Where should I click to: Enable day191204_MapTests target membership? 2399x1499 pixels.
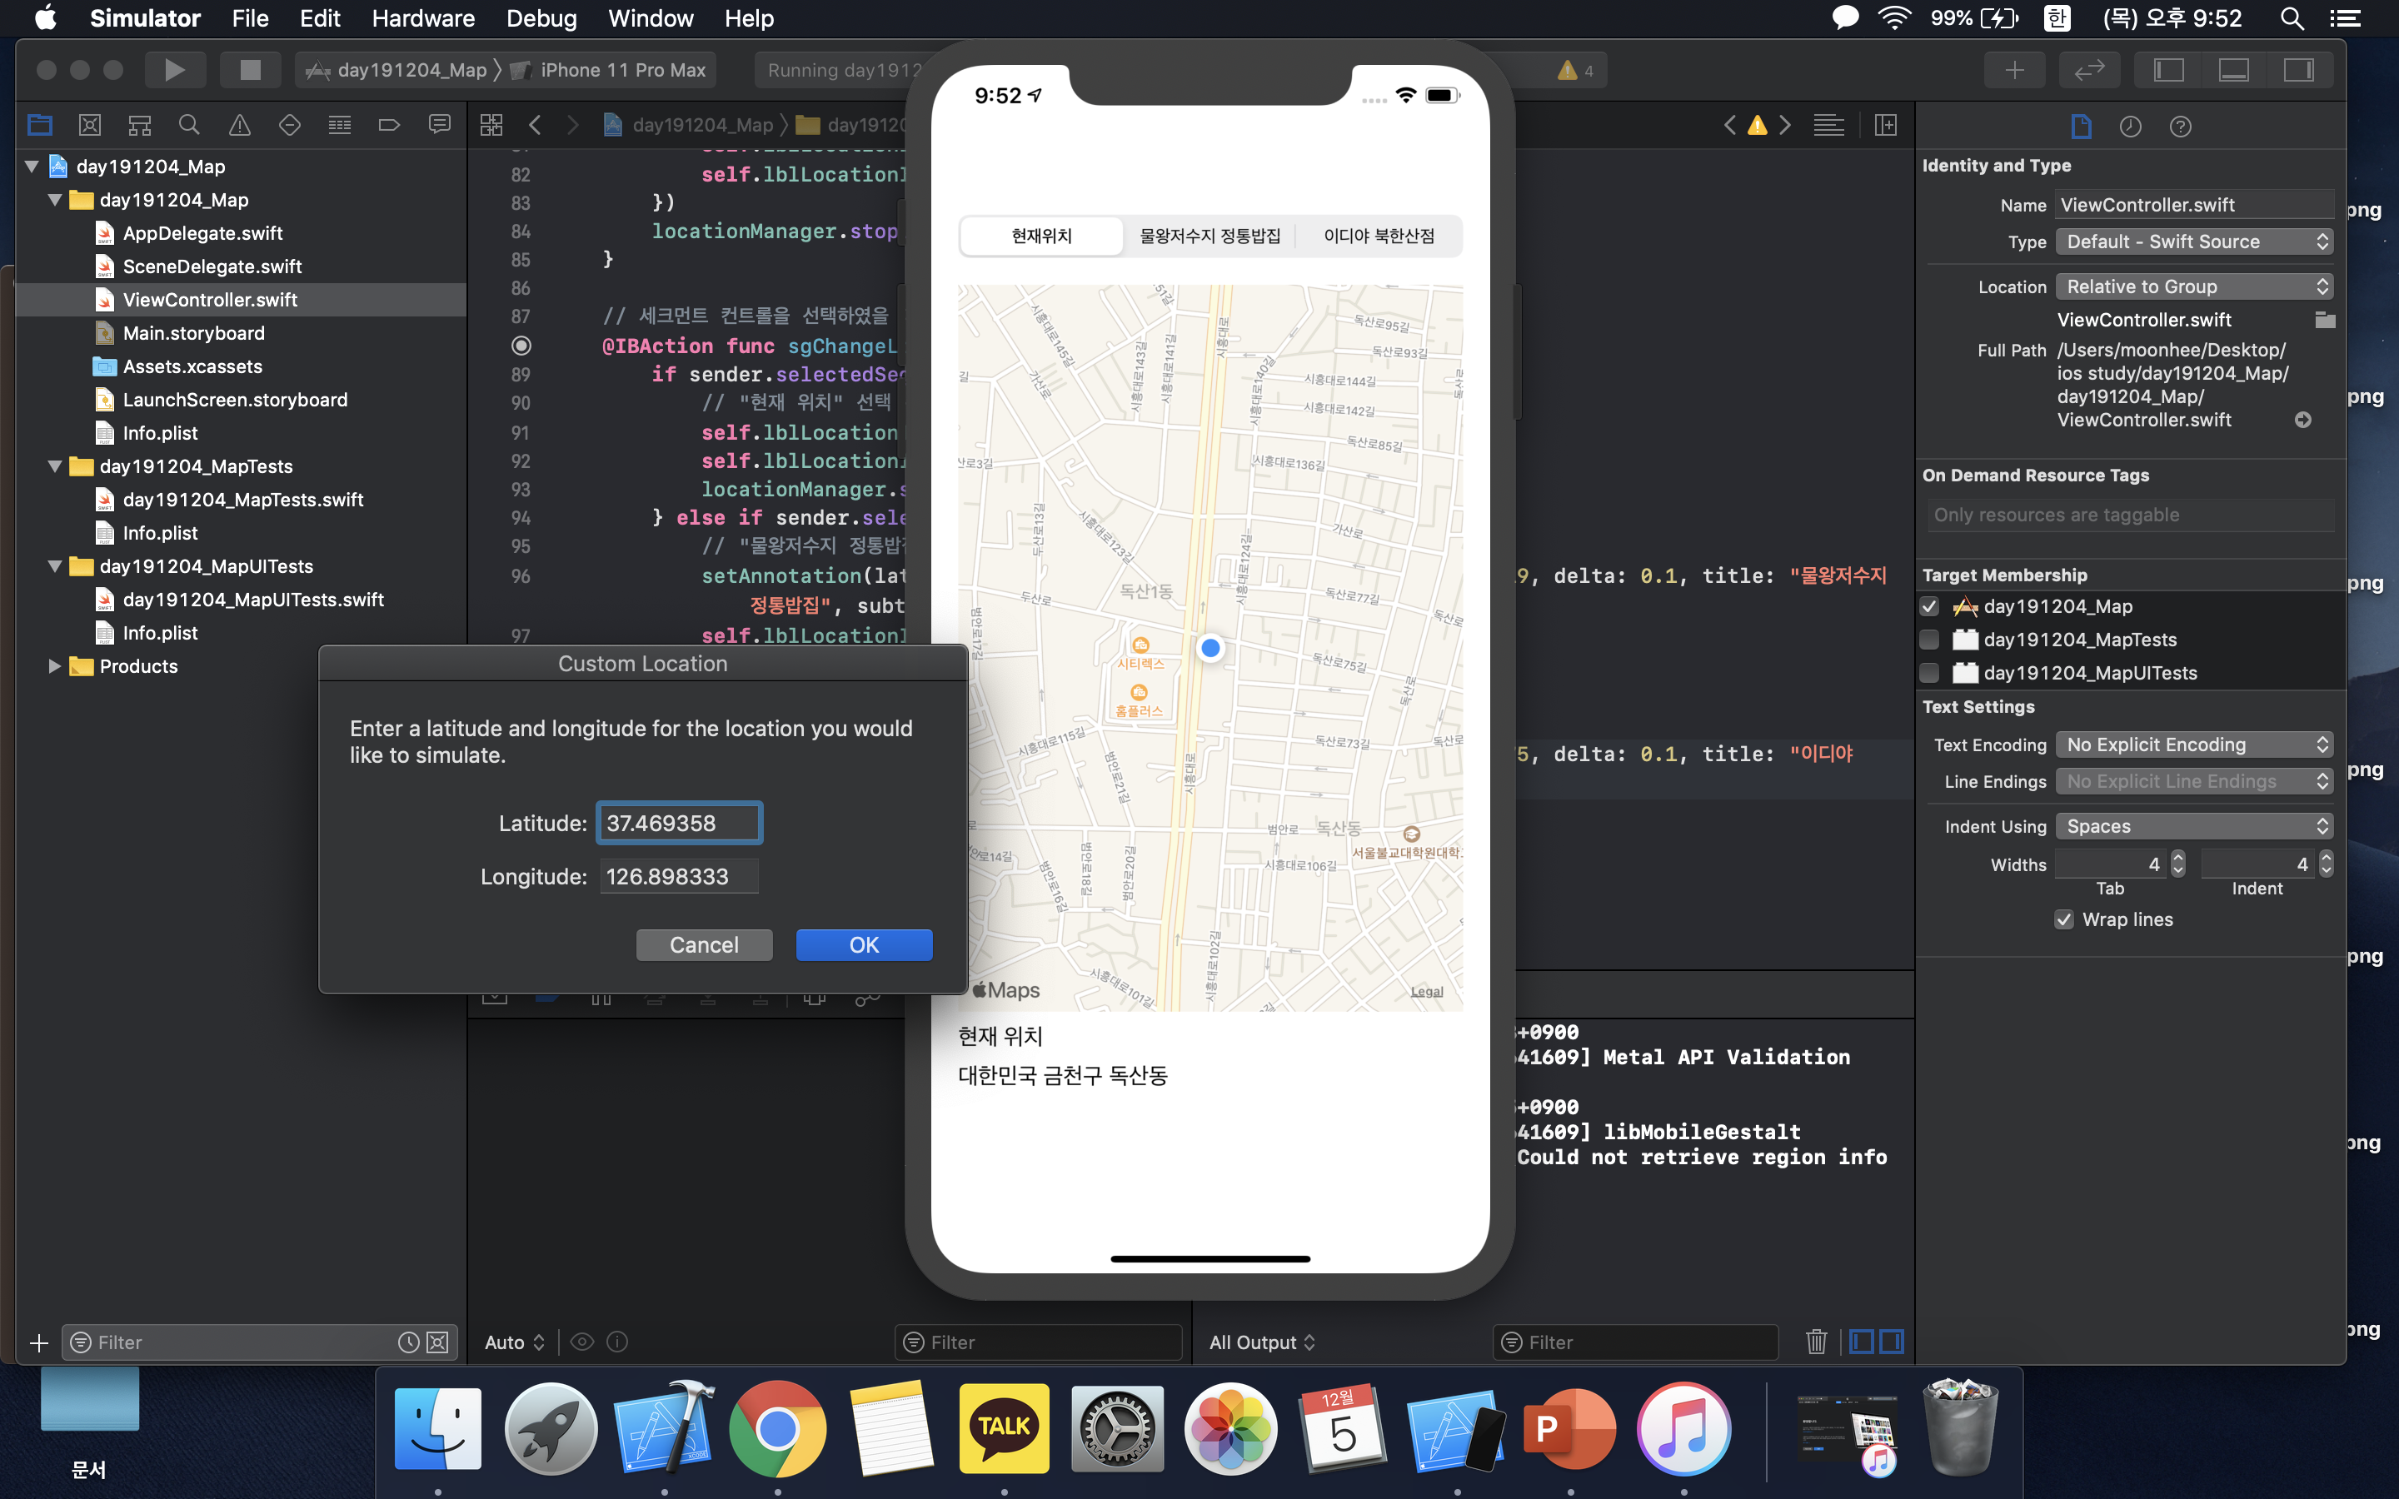click(x=1929, y=640)
